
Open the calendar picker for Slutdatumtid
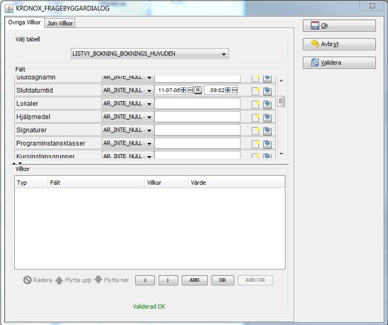tap(198, 89)
